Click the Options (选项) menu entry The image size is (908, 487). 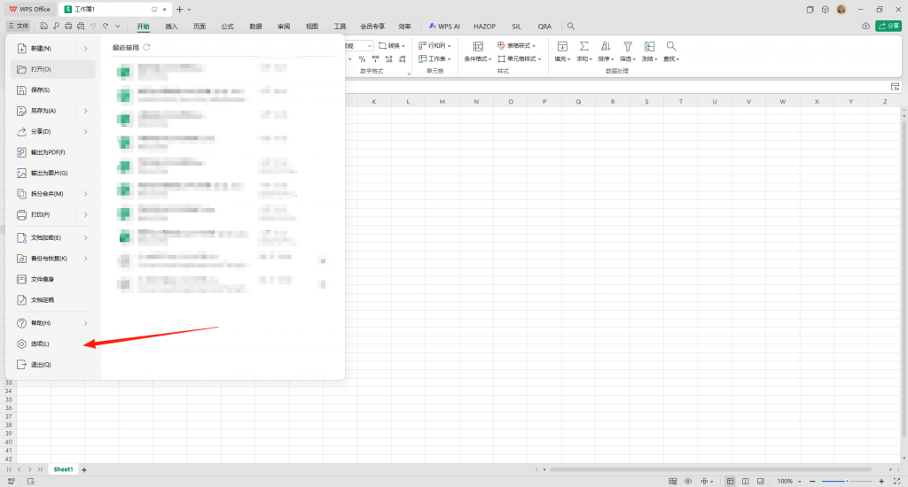click(x=40, y=344)
